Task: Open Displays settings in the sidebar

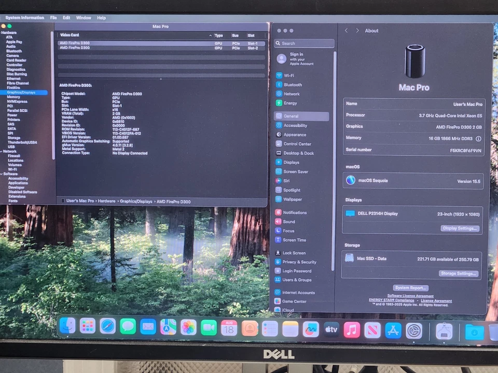Action: pos(291,162)
